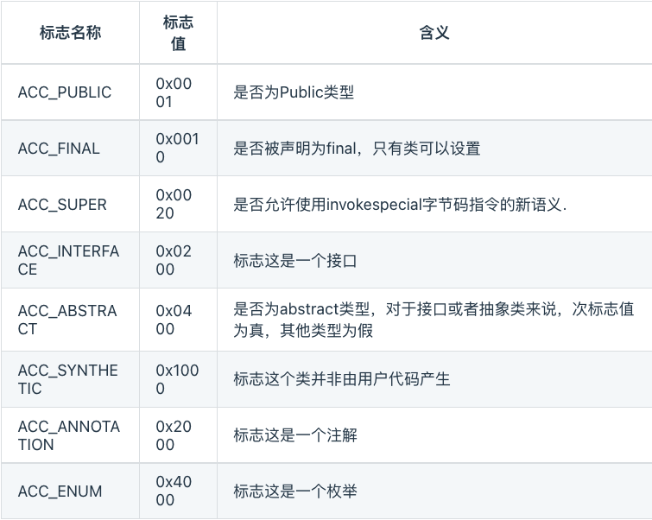
Task: Select the ACC_SUPER name cell
Action: 62,205
